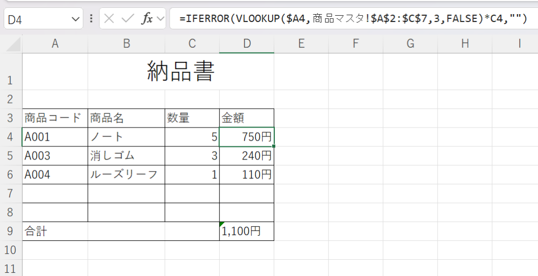Image resolution: width=538 pixels, height=276 pixels.
Task: Select column A header
Action: click(55, 44)
